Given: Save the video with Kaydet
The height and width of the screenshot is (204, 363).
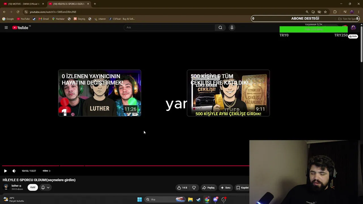Looking at the screenshot, I should (x=242, y=188).
